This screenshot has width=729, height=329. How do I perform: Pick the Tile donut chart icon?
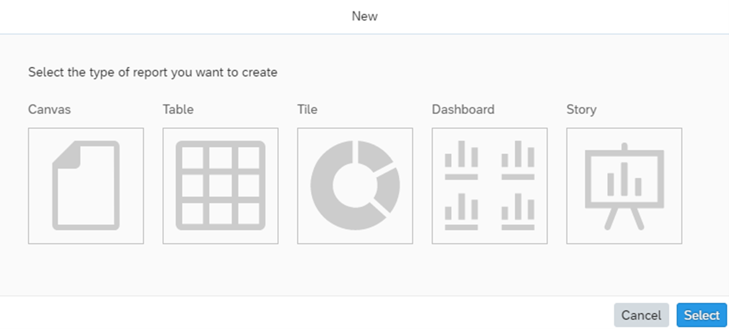(355, 185)
